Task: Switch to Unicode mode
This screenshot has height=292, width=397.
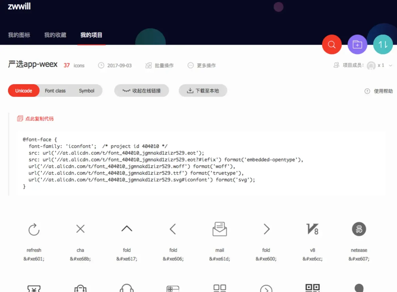Action: 24,91
